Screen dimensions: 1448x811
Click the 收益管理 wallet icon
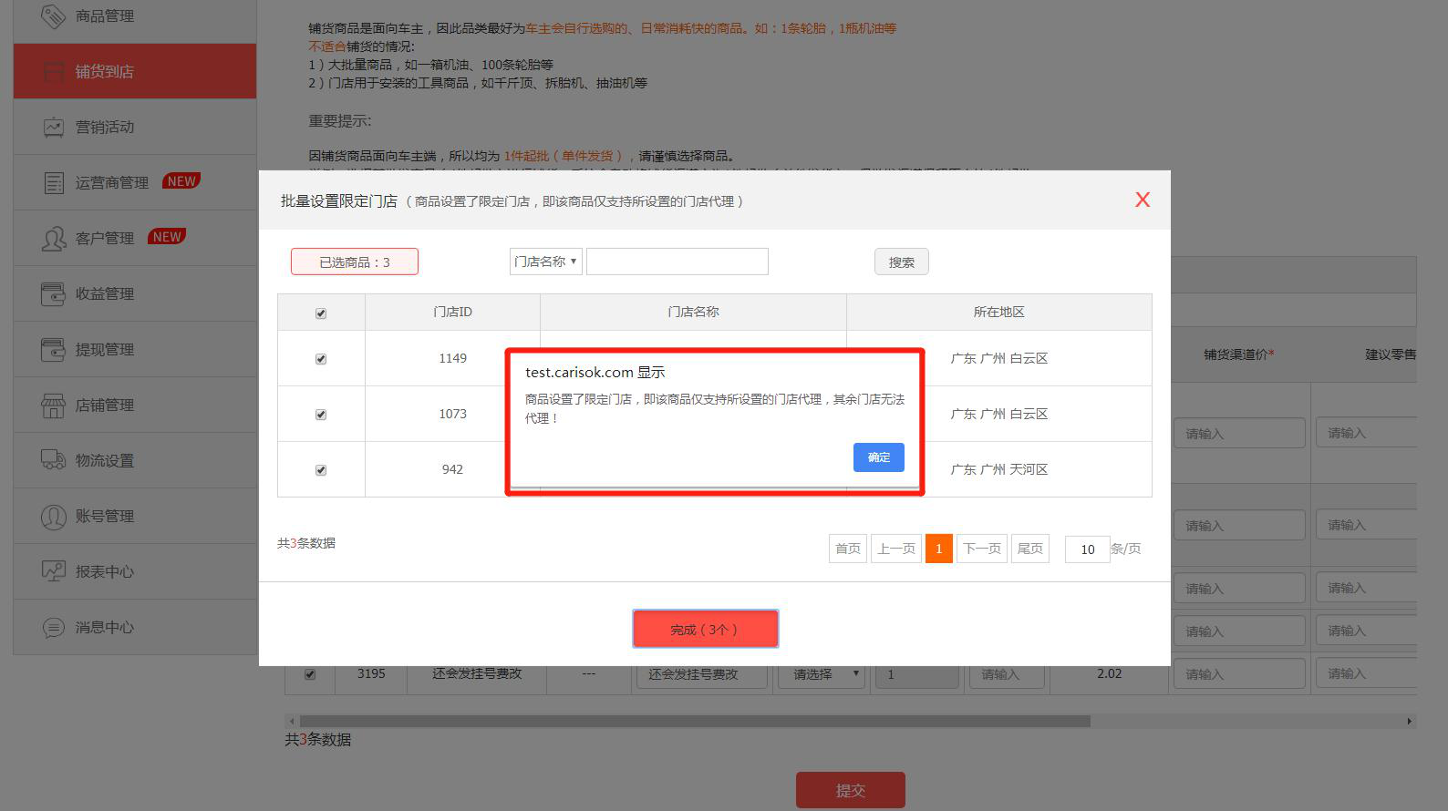click(54, 294)
